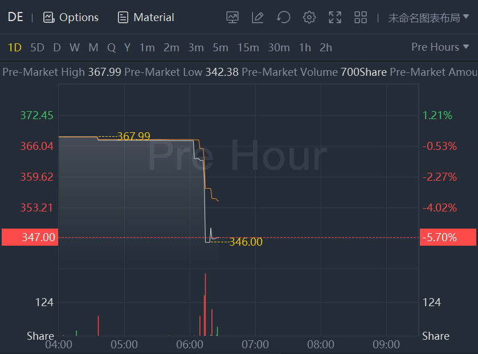Click the refresh chart icon
The image size is (478, 354).
pyautogui.click(x=283, y=18)
